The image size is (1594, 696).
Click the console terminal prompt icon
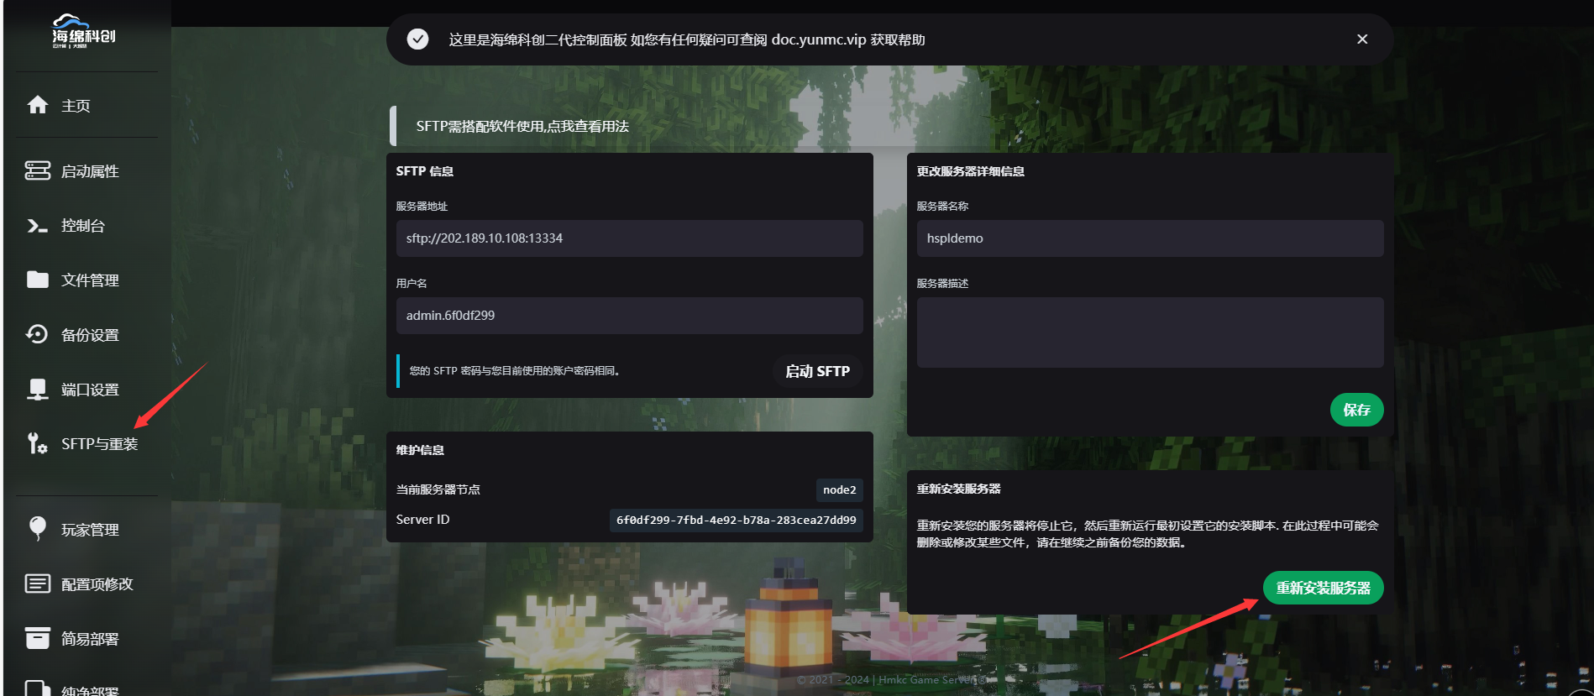[38, 226]
